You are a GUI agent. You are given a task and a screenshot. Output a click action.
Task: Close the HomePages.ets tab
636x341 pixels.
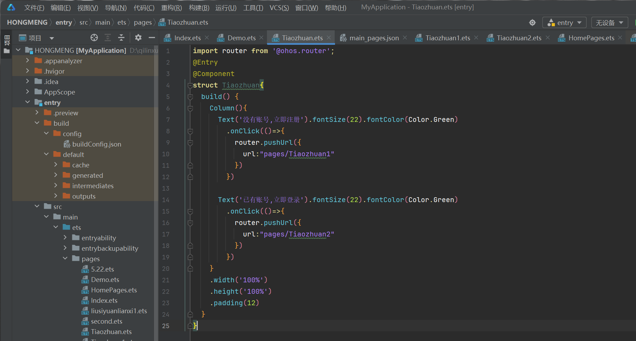[620, 38]
